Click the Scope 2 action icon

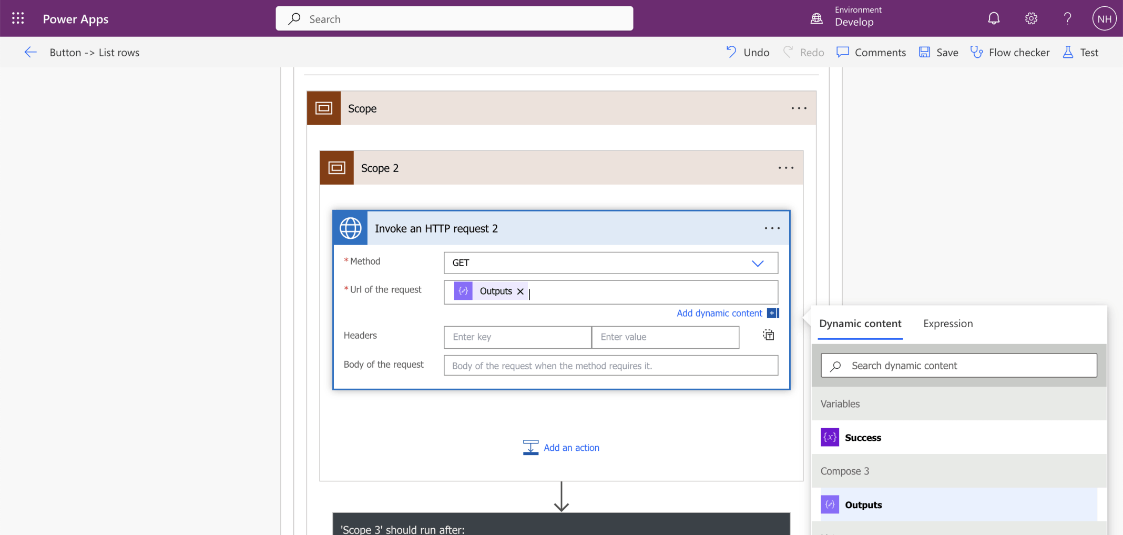[337, 168]
